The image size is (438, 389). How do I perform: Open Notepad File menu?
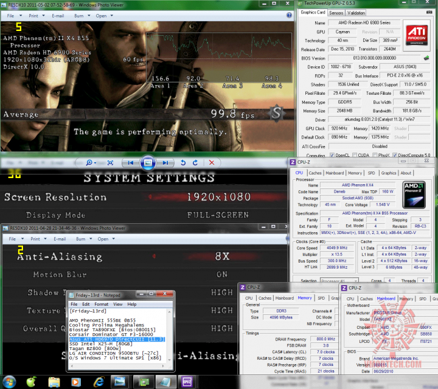[x=74, y=304]
